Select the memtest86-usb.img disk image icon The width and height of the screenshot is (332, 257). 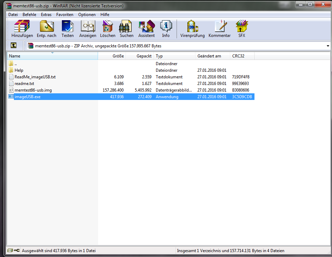click(11, 90)
